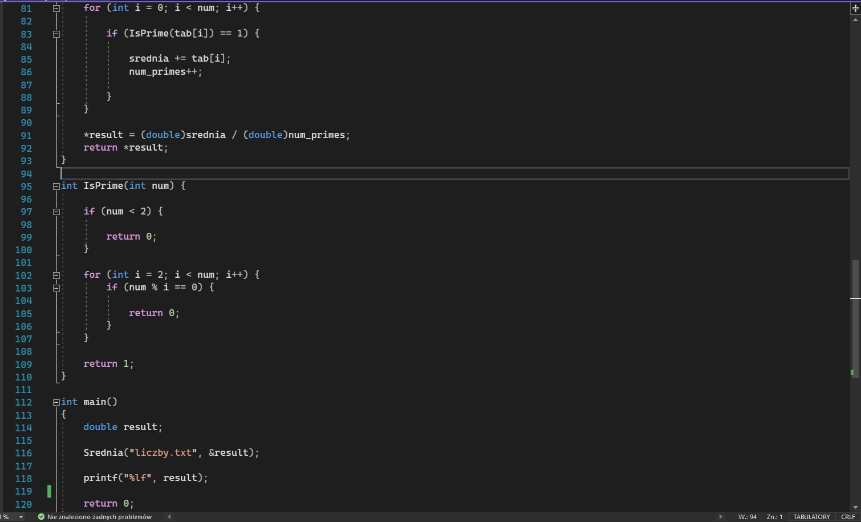
Task: Collapse the IsPrime(tab[i]) if block at line 83
Action: (56, 34)
